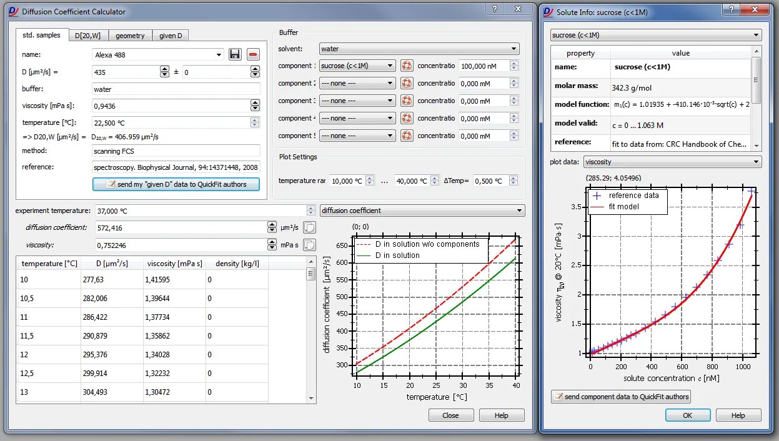Click the buffer field containing water
Image resolution: width=779 pixels, height=441 pixels.
pos(176,89)
